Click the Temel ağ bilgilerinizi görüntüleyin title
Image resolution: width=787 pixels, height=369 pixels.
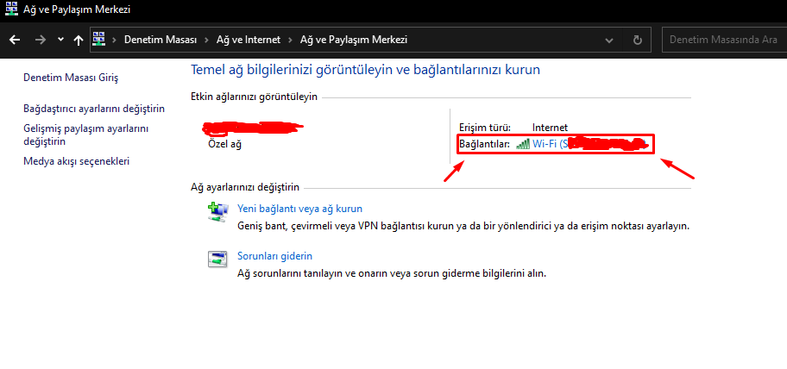coord(365,70)
